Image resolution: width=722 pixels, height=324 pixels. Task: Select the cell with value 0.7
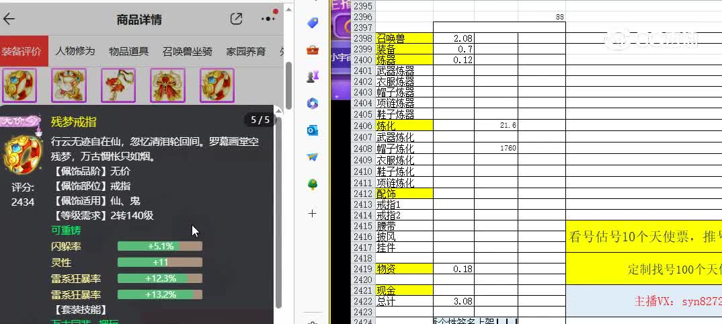(x=454, y=49)
